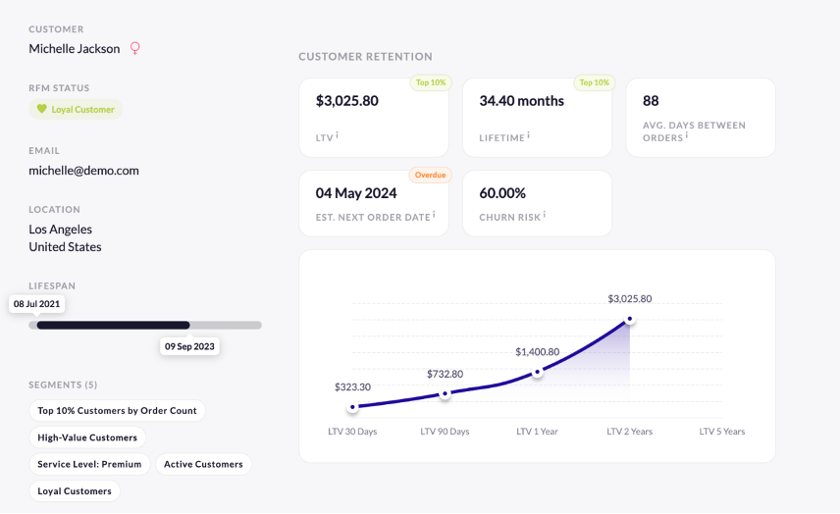This screenshot has height=514, width=840.
Task: Select the LTV 1 Year chart point
Action: click(x=538, y=372)
